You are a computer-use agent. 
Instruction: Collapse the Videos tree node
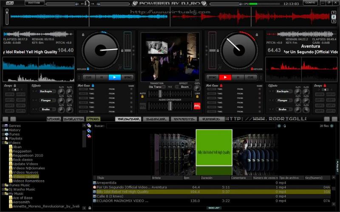point(3,143)
